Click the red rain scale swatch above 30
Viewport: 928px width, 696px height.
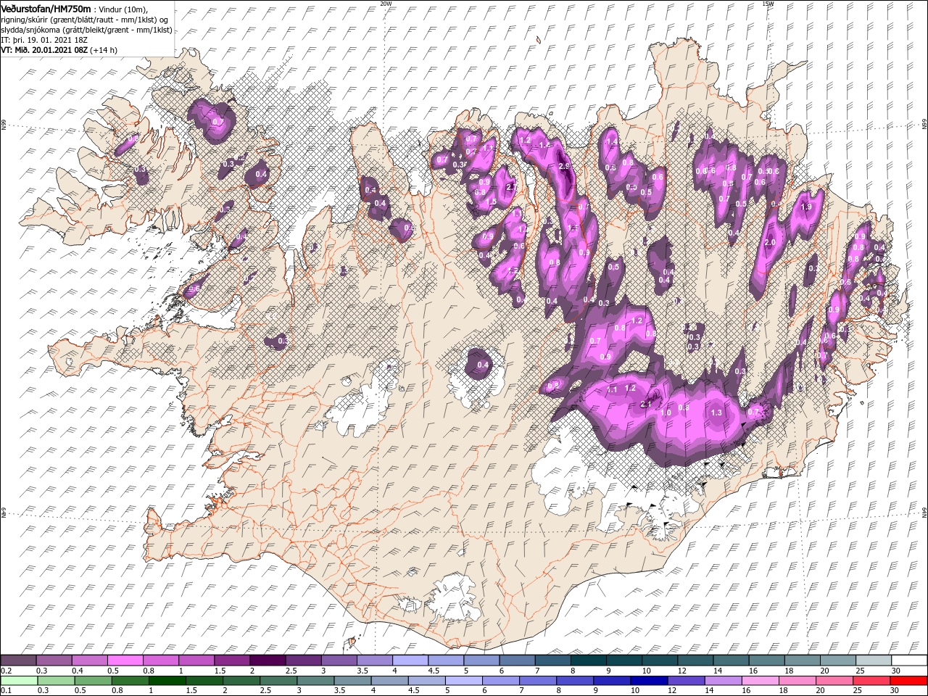tap(908, 681)
